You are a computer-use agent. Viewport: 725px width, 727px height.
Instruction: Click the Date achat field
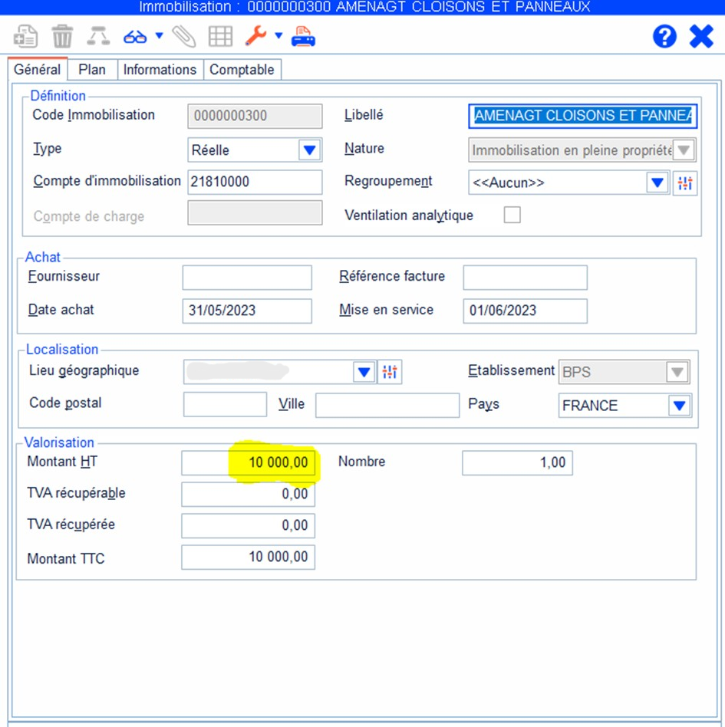tap(247, 311)
